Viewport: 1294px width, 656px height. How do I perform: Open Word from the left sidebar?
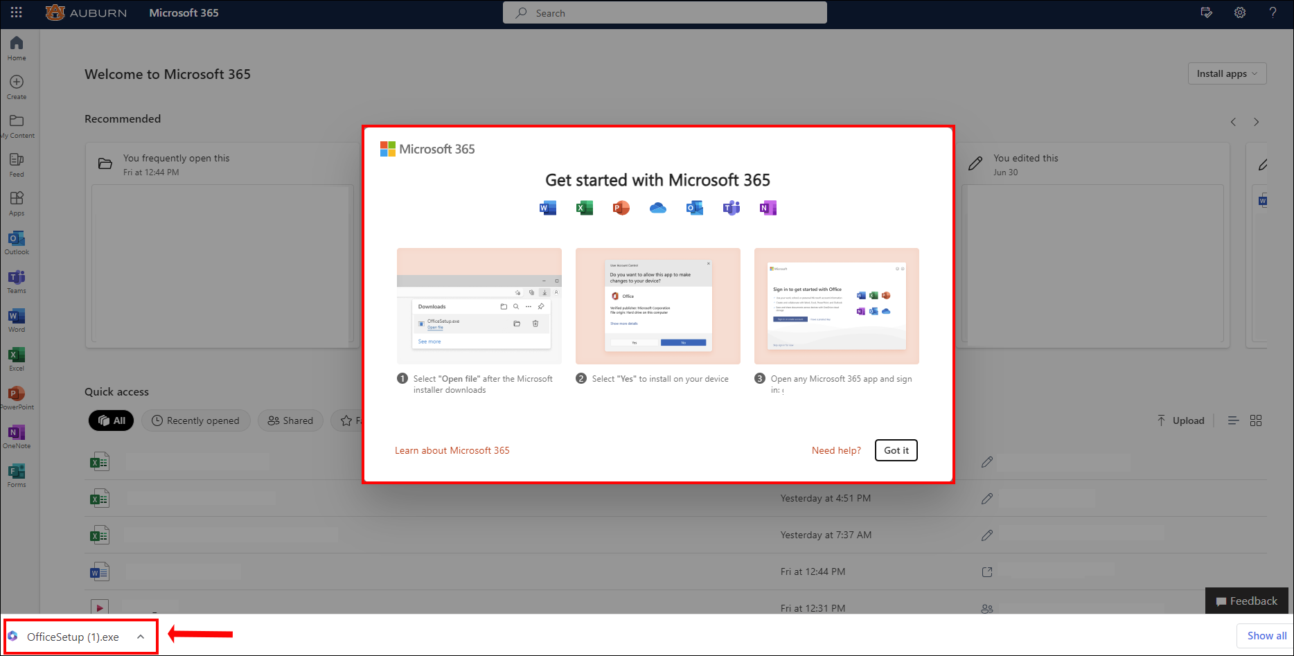[x=16, y=319]
